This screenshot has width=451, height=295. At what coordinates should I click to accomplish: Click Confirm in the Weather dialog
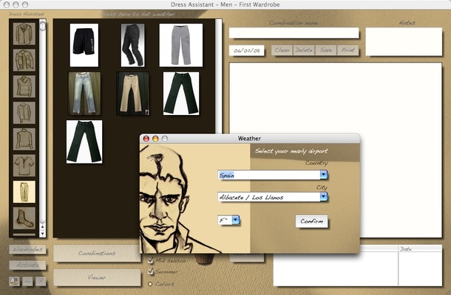pyautogui.click(x=311, y=221)
